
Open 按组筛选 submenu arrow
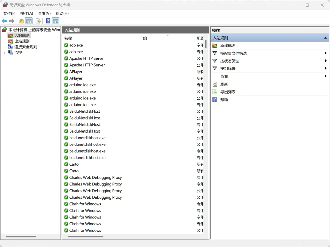(x=326, y=68)
